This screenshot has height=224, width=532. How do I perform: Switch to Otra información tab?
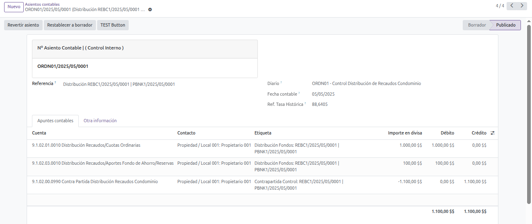point(100,121)
